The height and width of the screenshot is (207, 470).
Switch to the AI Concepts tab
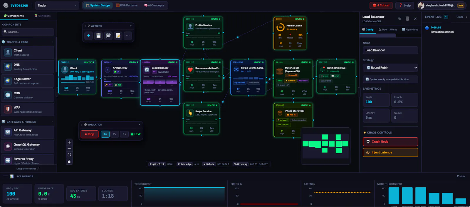click(x=154, y=5)
